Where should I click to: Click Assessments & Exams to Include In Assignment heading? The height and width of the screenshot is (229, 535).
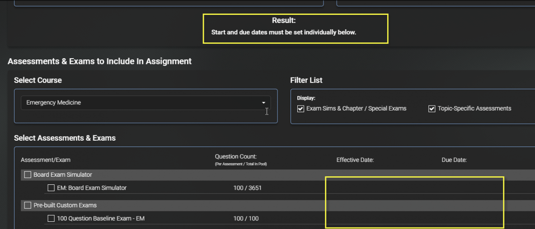point(99,62)
